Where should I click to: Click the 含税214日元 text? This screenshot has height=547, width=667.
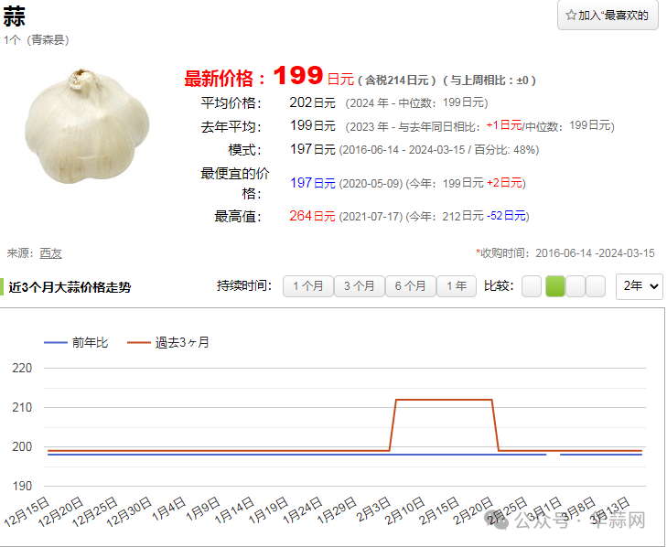[396, 80]
